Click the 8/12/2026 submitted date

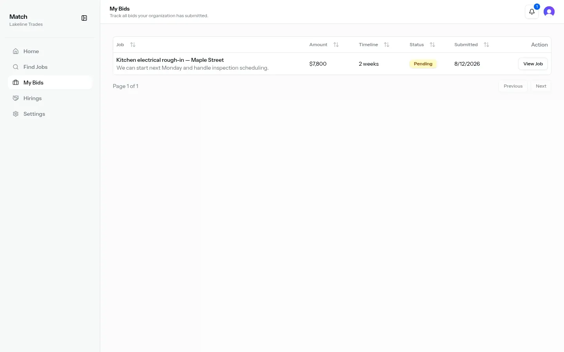click(x=467, y=64)
